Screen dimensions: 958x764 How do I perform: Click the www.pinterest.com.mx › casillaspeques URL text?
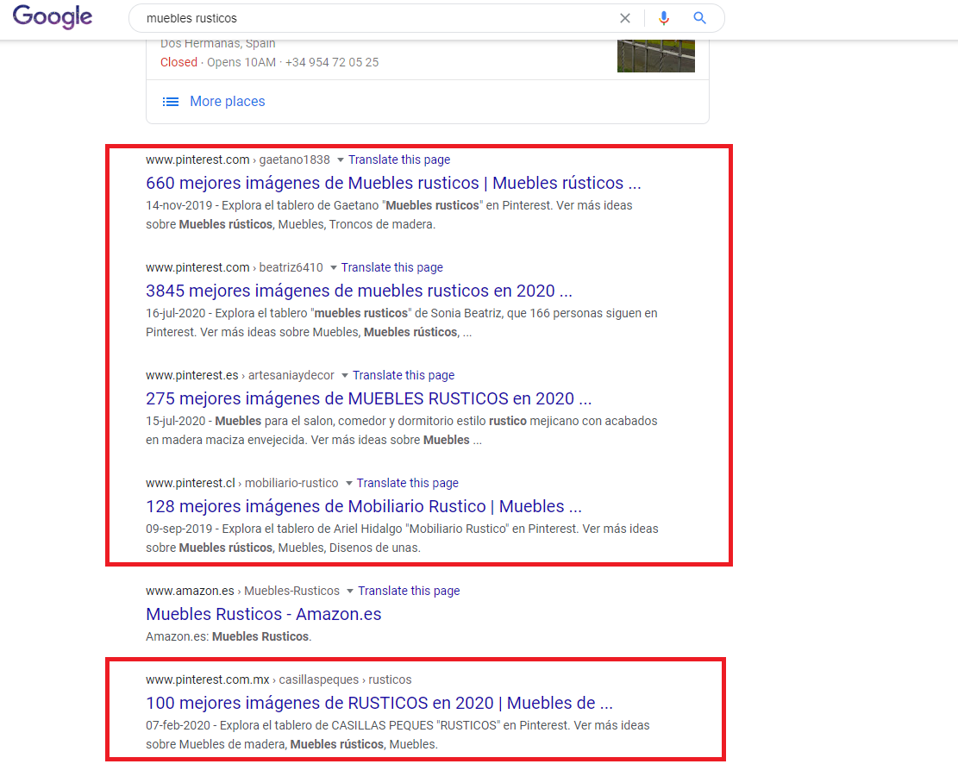(279, 679)
